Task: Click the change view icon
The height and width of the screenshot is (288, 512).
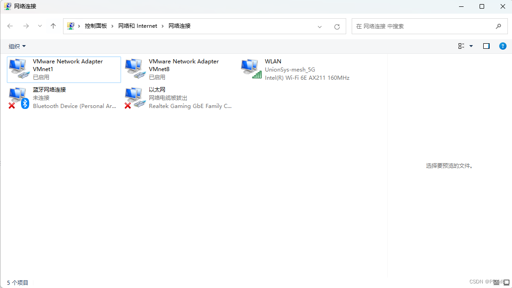Action: point(461,46)
